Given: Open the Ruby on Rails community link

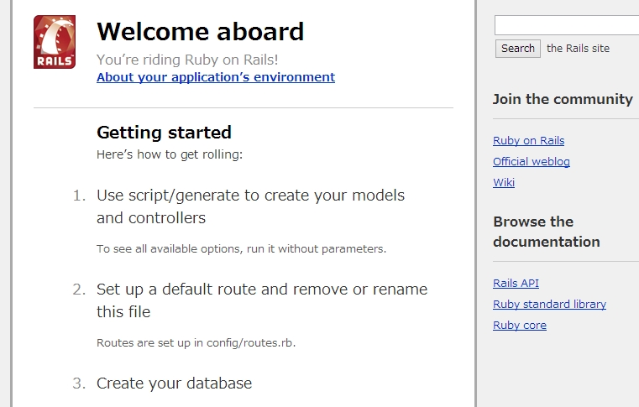Looking at the screenshot, I should pos(528,140).
